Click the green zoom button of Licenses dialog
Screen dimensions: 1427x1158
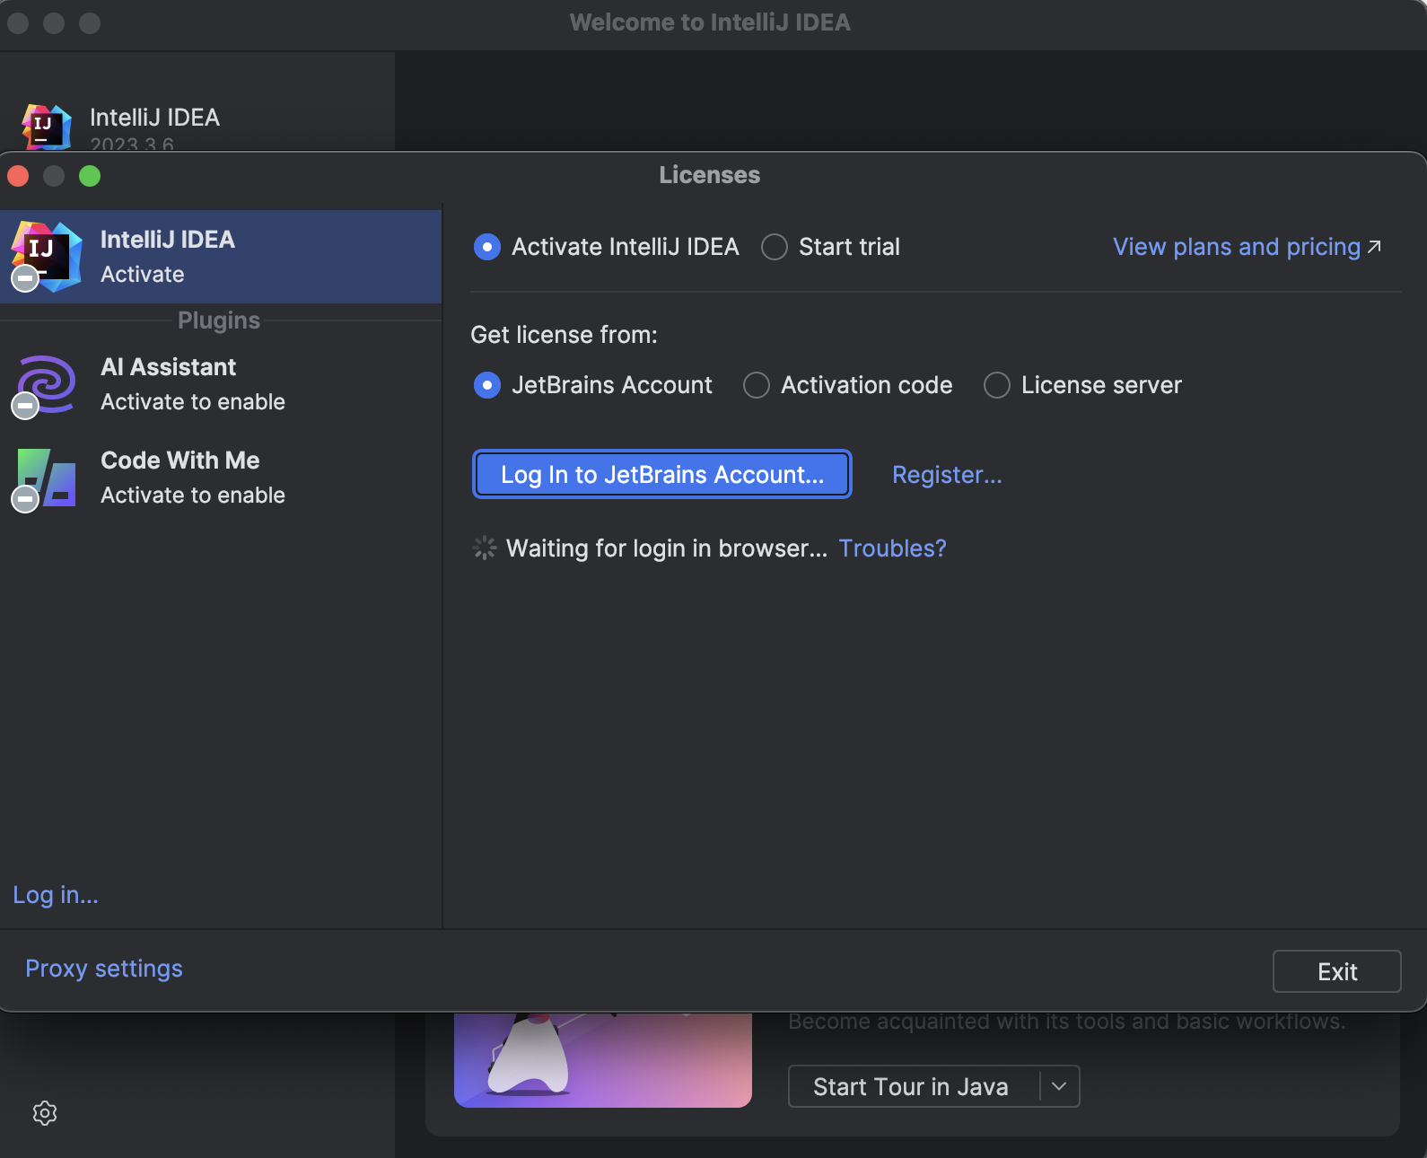90,176
